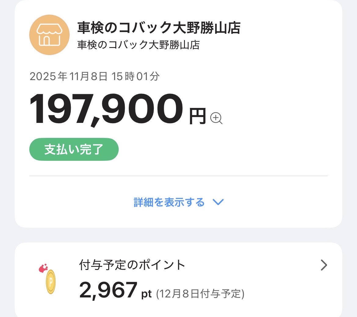
Task: Open points details with the right chevron
Action: 324,265
